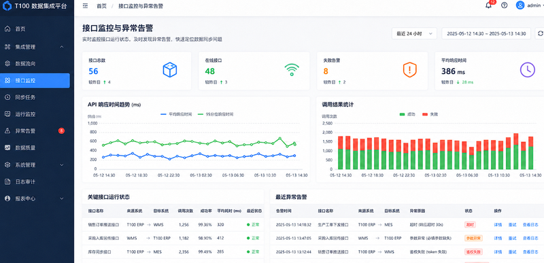Click the date range field 2025-05-12 14:30 ~ 2025-05-13 14:30

click(486, 33)
